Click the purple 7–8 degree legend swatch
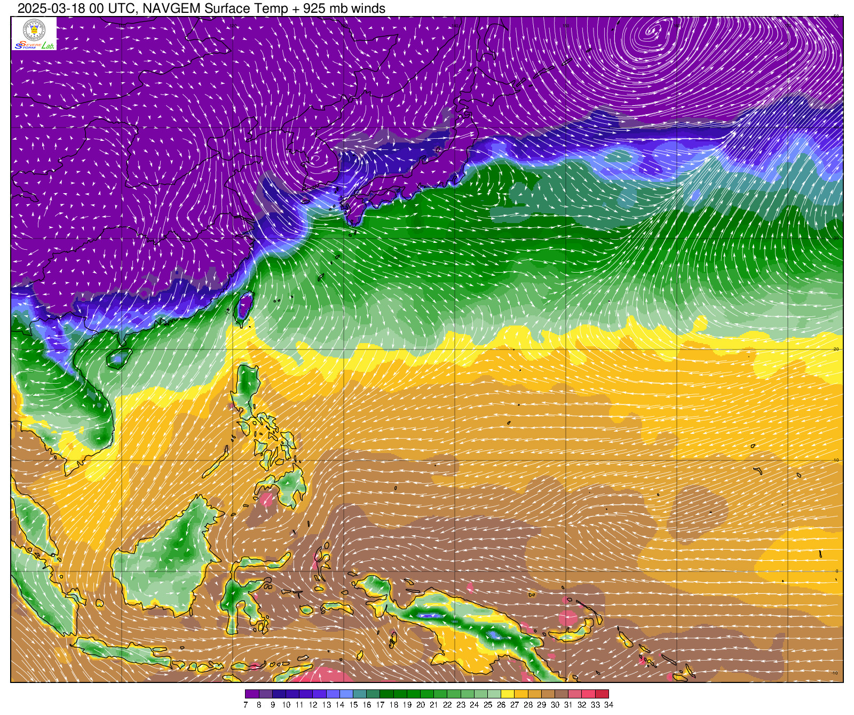Viewport: 854px width, 715px height. tap(252, 694)
